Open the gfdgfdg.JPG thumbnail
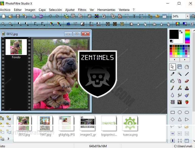This screenshot has width=195, height=148. (x=66, y=123)
